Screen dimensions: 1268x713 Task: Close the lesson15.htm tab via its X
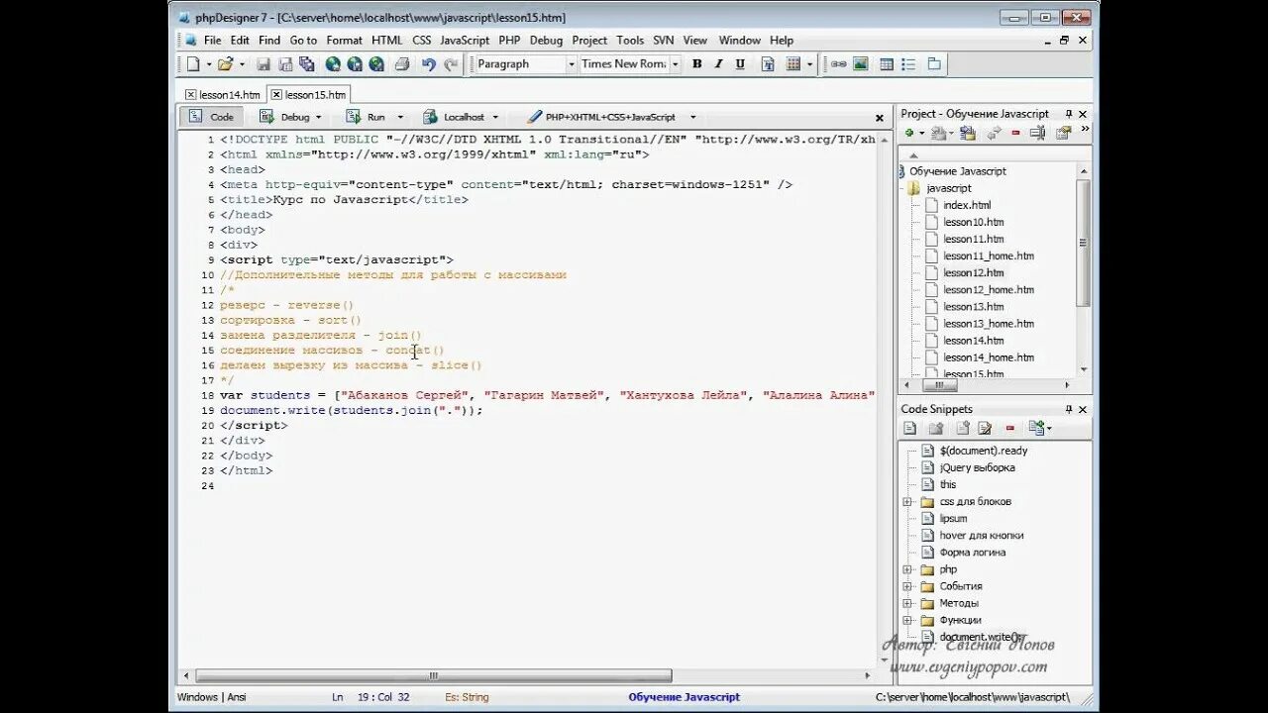click(277, 95)
